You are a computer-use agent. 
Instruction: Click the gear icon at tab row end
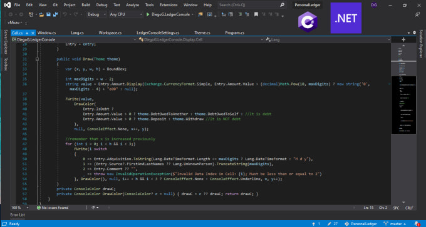coord(414,33)
